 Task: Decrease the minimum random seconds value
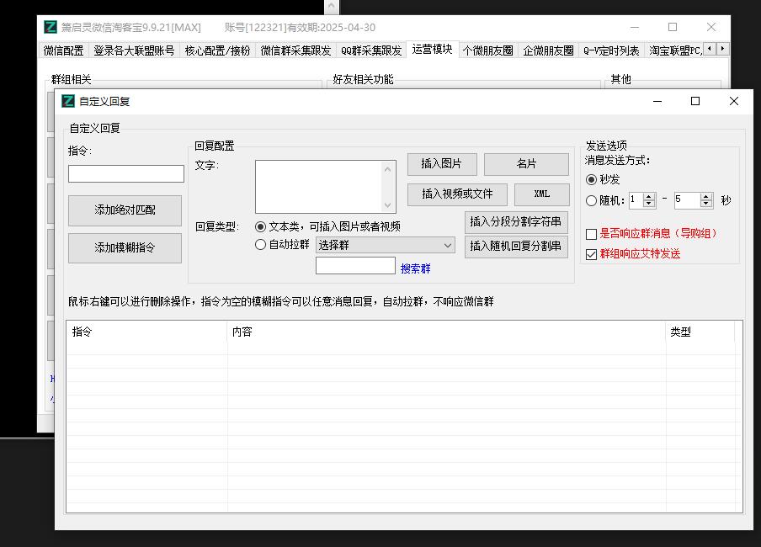pyautogui.click(x=649, y=204)
